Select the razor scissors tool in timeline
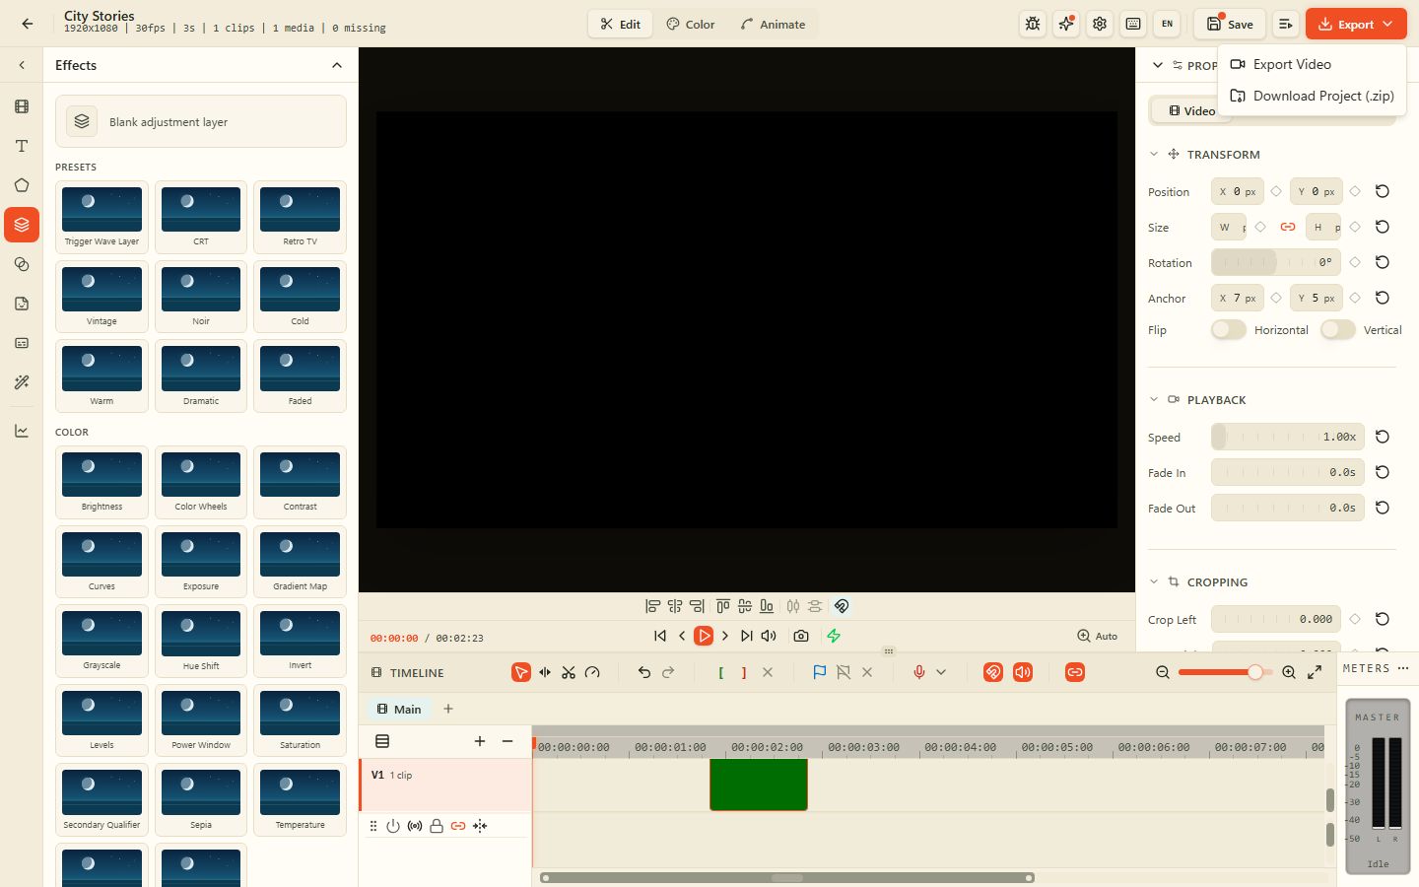 click(569, 672)
